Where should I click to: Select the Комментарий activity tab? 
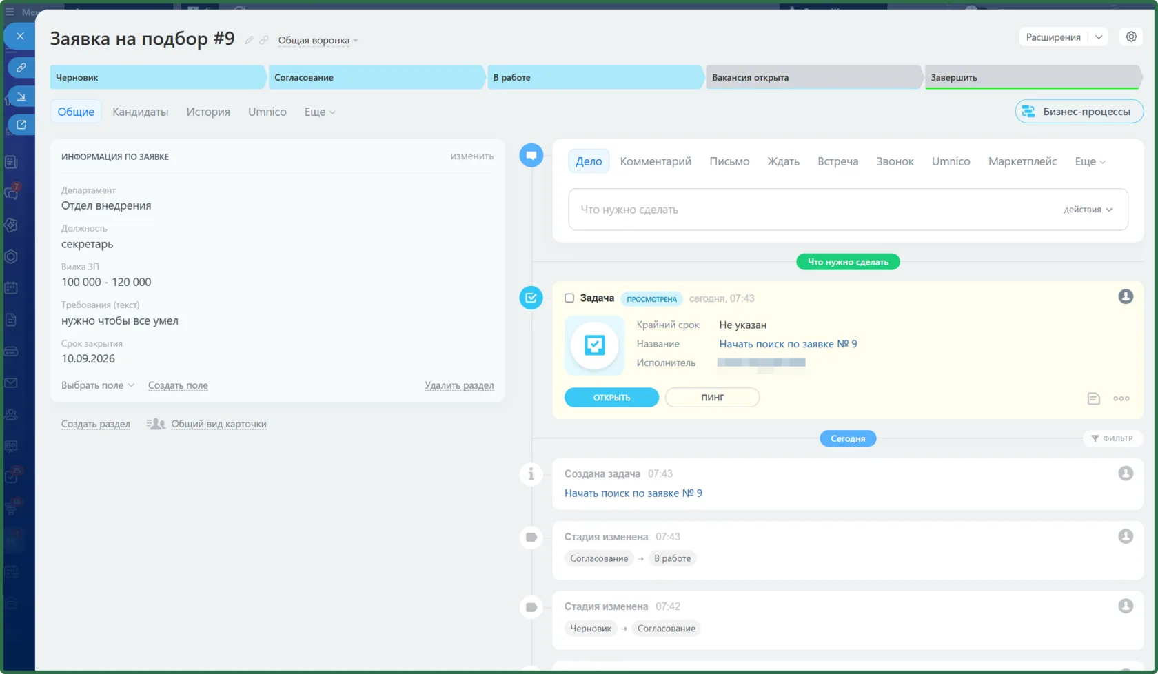click(656, 161)
